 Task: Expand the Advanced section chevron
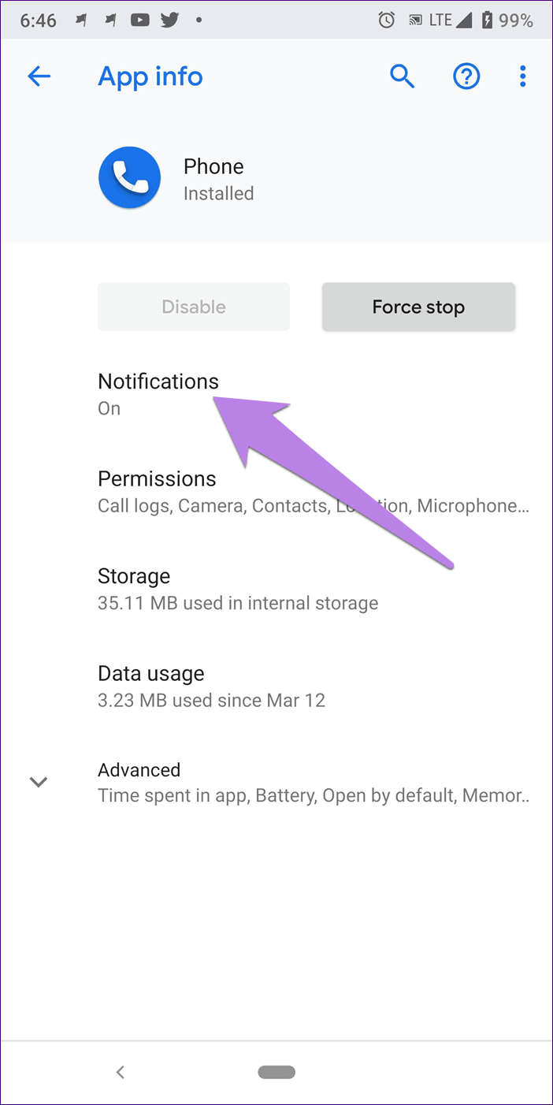click(39, 782)
